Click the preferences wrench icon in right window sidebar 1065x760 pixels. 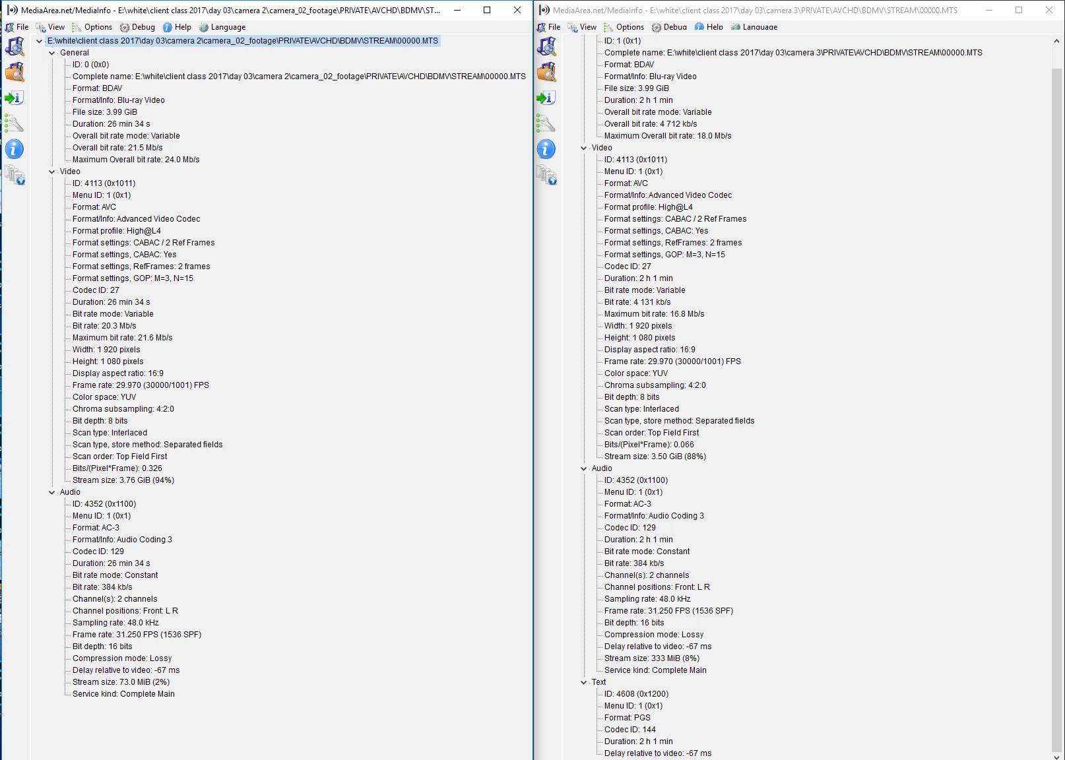point(546,123)
